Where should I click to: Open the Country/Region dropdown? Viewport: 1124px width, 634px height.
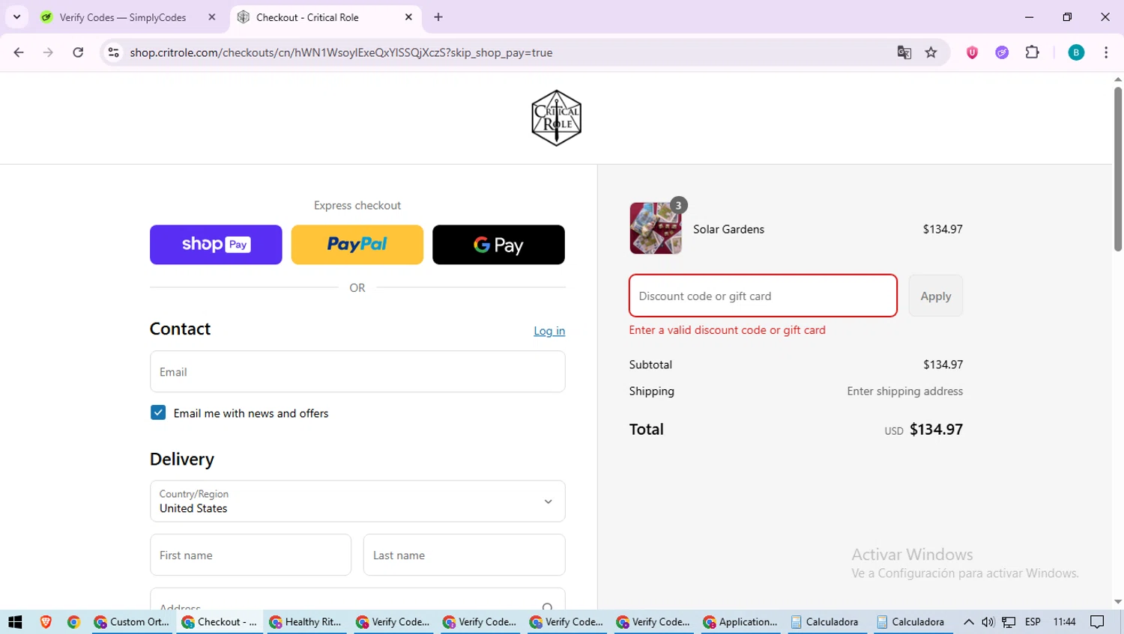click(x=357, y=502)
